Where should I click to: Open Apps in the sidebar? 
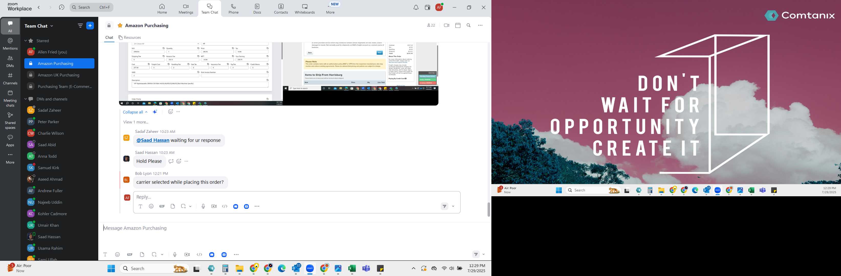click(10, 141)
